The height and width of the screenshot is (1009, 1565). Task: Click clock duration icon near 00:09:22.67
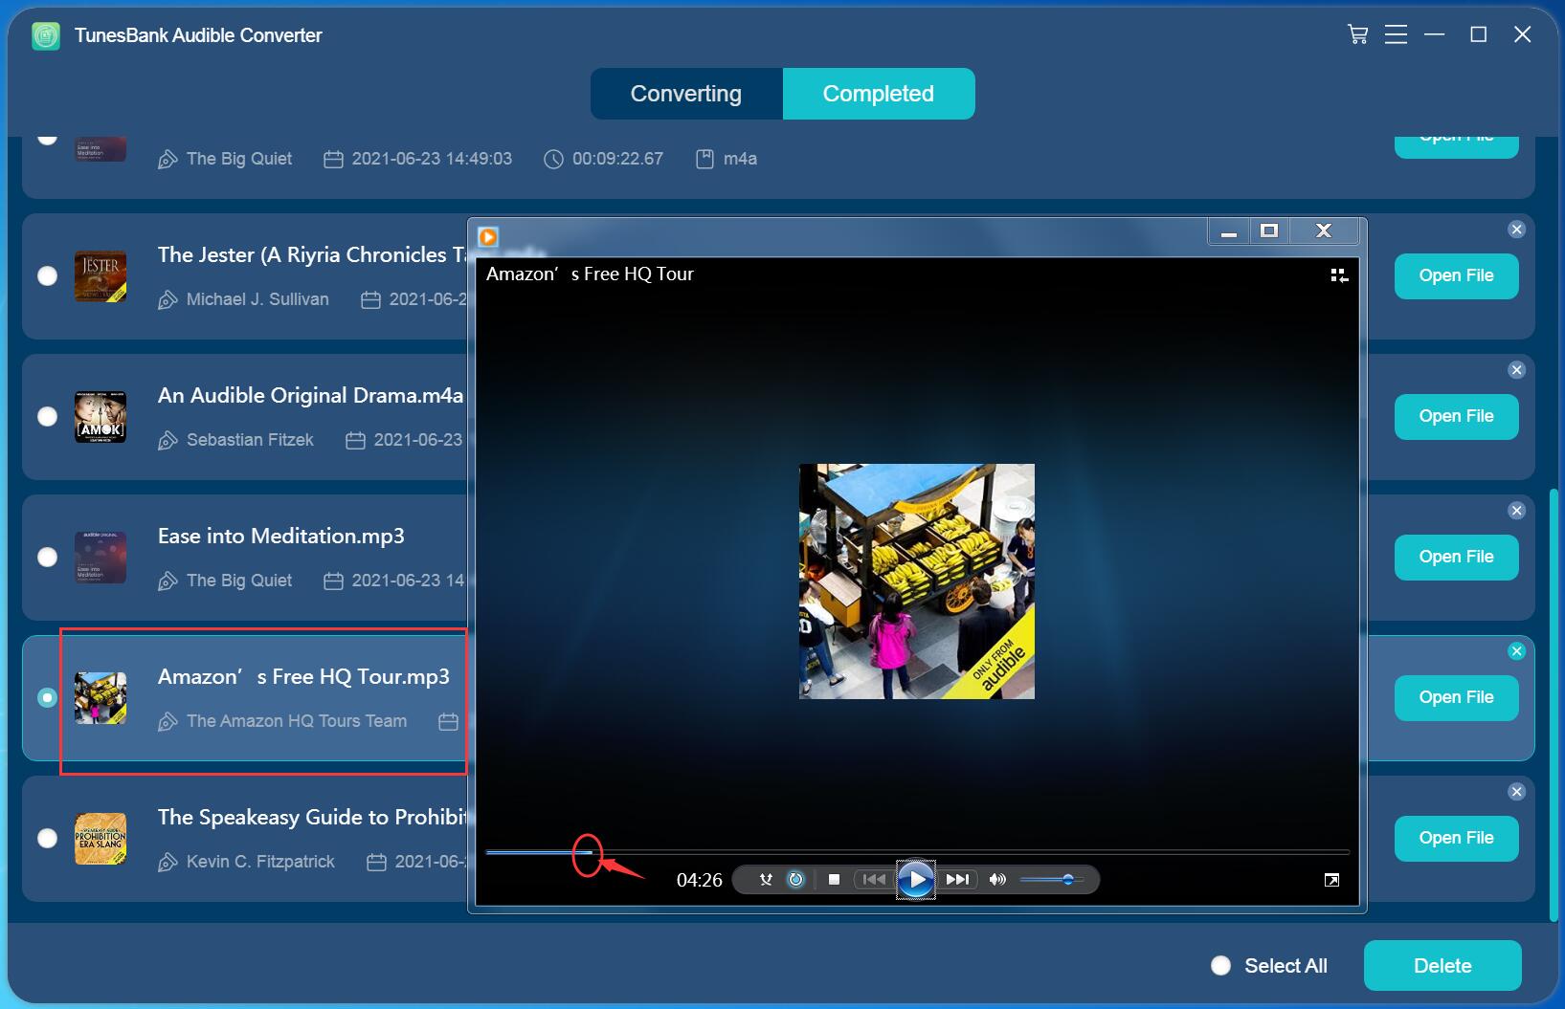[553, 160]
